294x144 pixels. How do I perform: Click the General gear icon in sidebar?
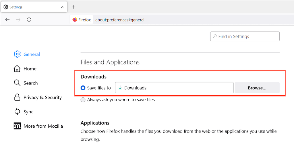tap(17, 54)
